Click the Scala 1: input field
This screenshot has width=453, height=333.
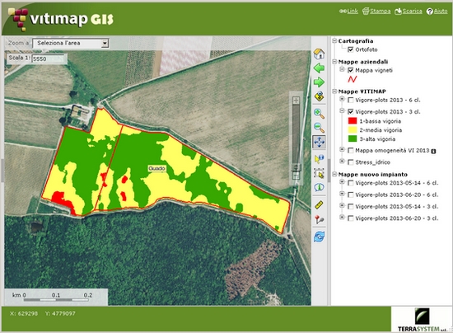pyautogui.click(x=48, y=59)
